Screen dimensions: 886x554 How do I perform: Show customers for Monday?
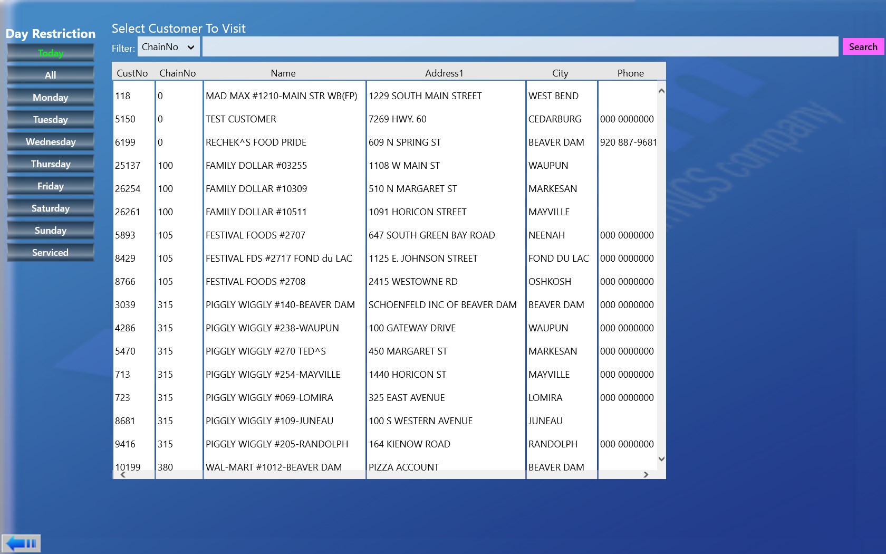tap(51, 98)
